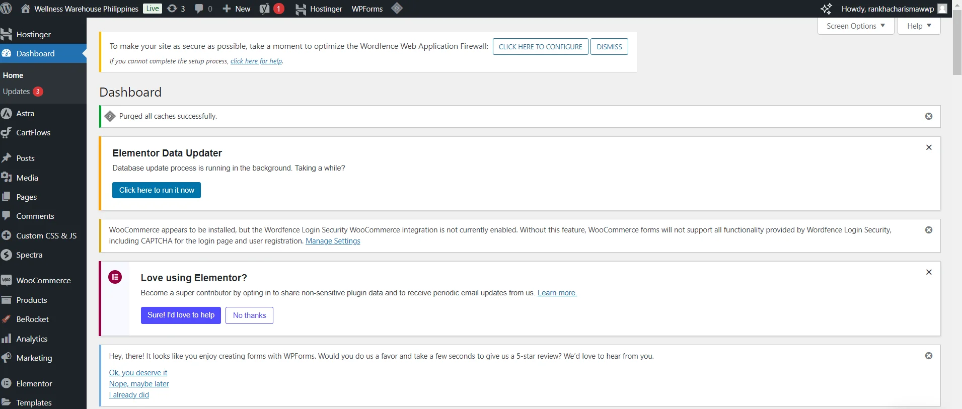Click the Elementor logo in the contributor notice
The width and height of the screenshot is (962, 409).
[x=115, y=277]
